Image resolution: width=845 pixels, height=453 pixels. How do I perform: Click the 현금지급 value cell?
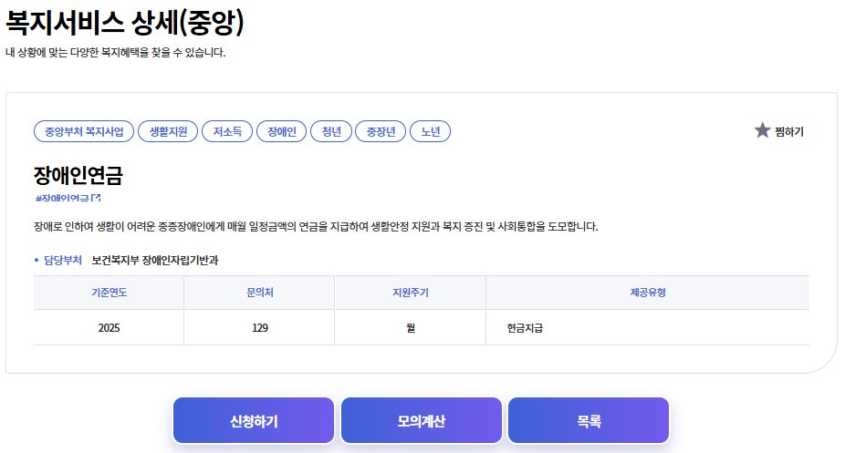pyautogui.click(x=525, y=328)
